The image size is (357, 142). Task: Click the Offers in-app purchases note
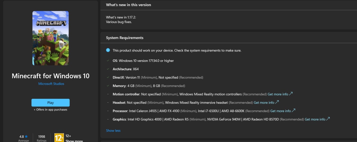tap(50, 110)
